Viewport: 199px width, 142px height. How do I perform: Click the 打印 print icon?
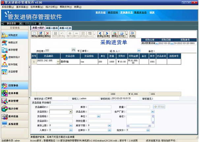click(x=122, y=34)
